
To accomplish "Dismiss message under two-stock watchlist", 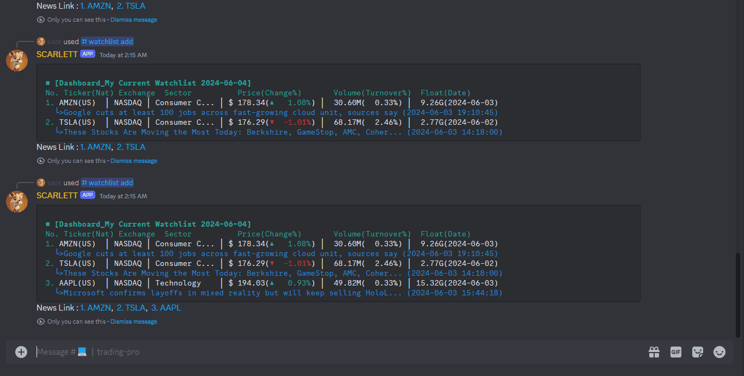I will click(x=134, y=161).
